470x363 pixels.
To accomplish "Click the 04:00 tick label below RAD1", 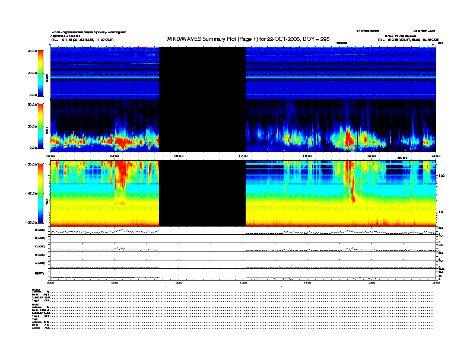I will point(115,156).
